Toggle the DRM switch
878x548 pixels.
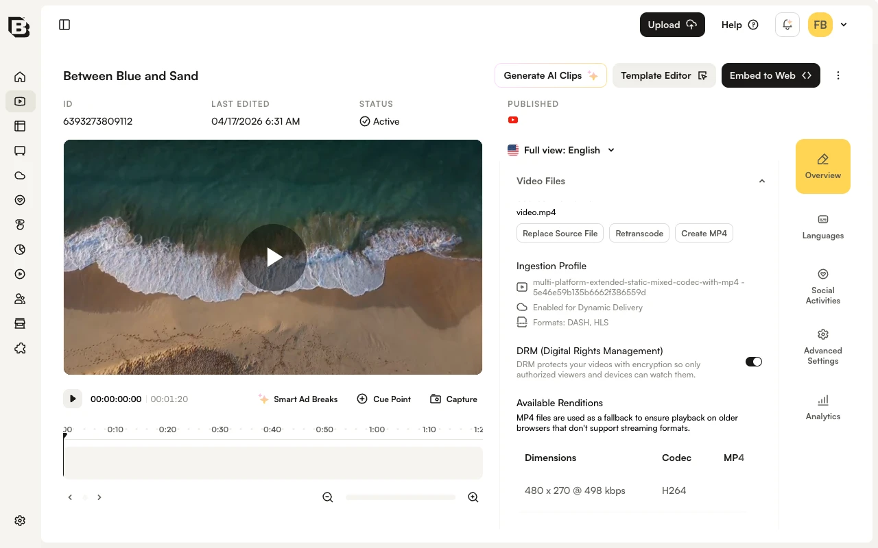[754, 362]
